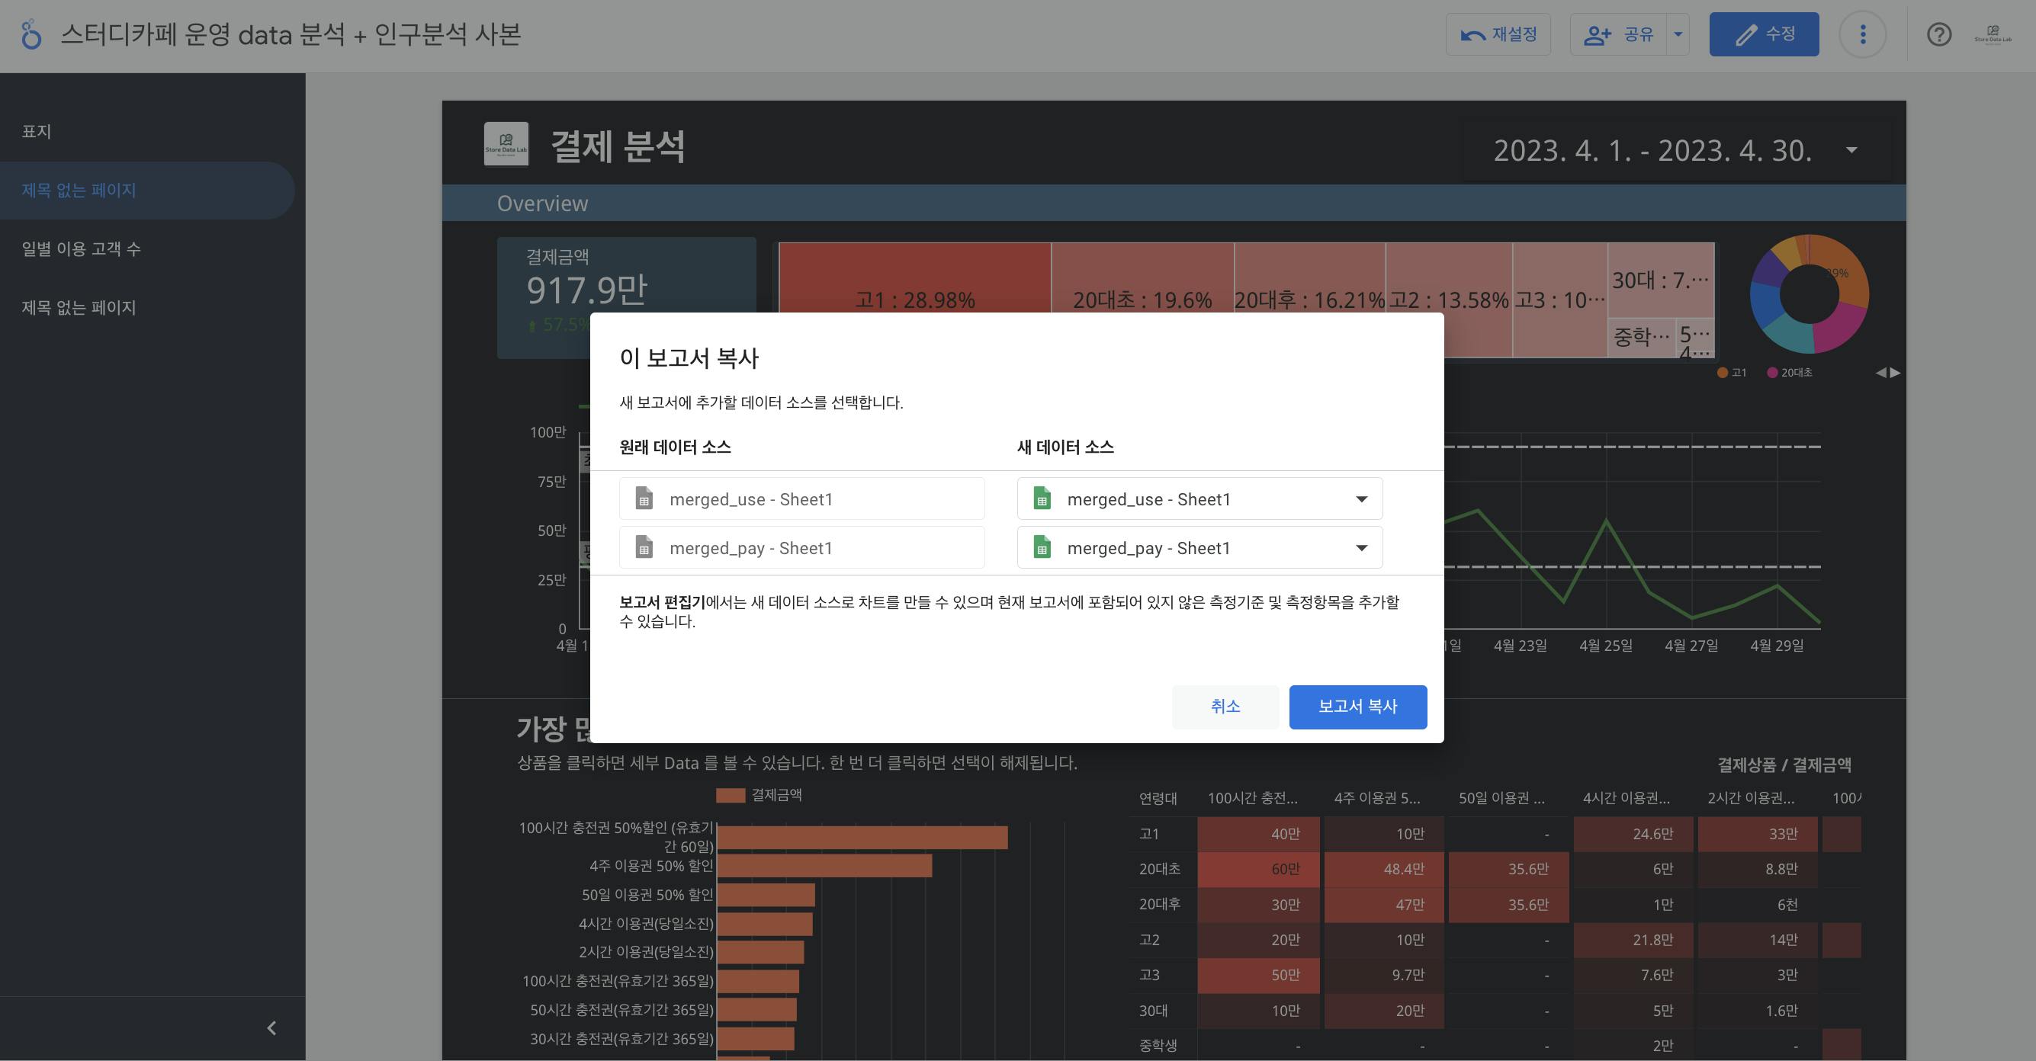Click the blue 수정 edit button
This screenshot has height=1061, width=2036.
point(1763,35)
